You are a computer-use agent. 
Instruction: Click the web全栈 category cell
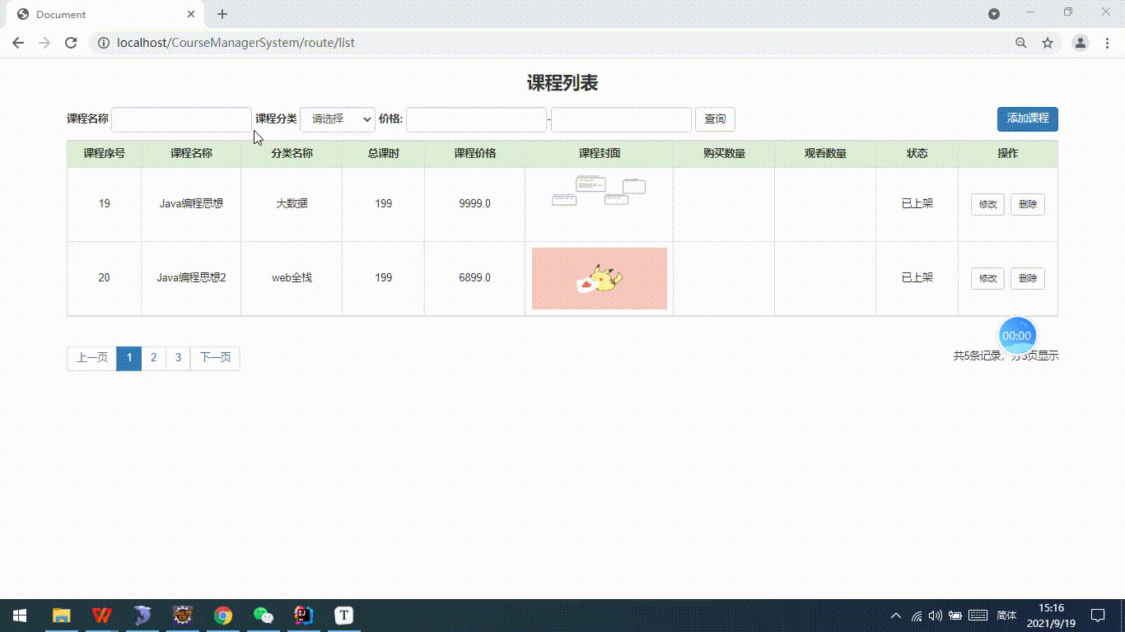(x=292, y=278)
